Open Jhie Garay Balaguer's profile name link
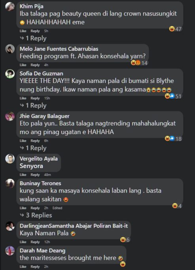Viewport: 195px width, 270px height. (45, 116)
